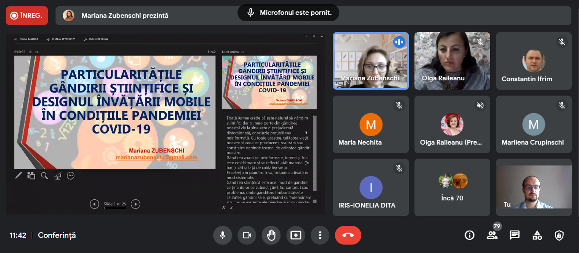This screenshot has width=579, height=253.
Task: Open the activities shapes icon
Action: click(537, 235)
